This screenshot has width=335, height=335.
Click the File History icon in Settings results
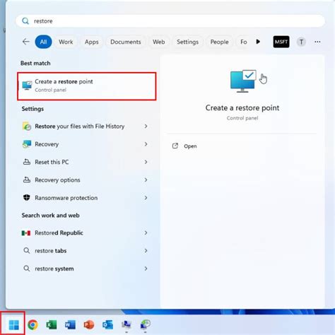point(27,127)
